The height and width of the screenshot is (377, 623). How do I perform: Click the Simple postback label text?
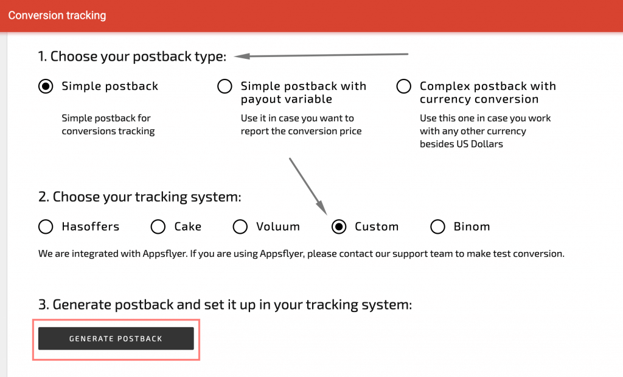(109, 86)
